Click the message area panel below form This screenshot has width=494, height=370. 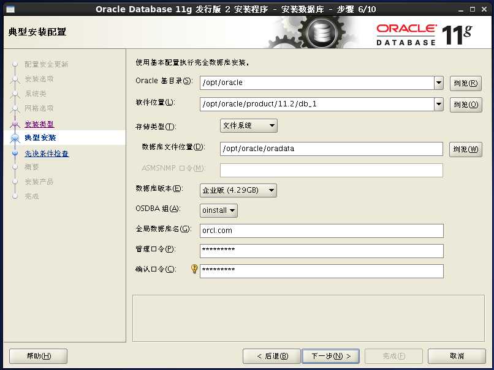coord(308,318)
